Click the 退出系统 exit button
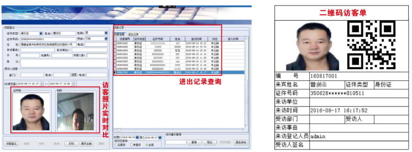 (240, 142)
